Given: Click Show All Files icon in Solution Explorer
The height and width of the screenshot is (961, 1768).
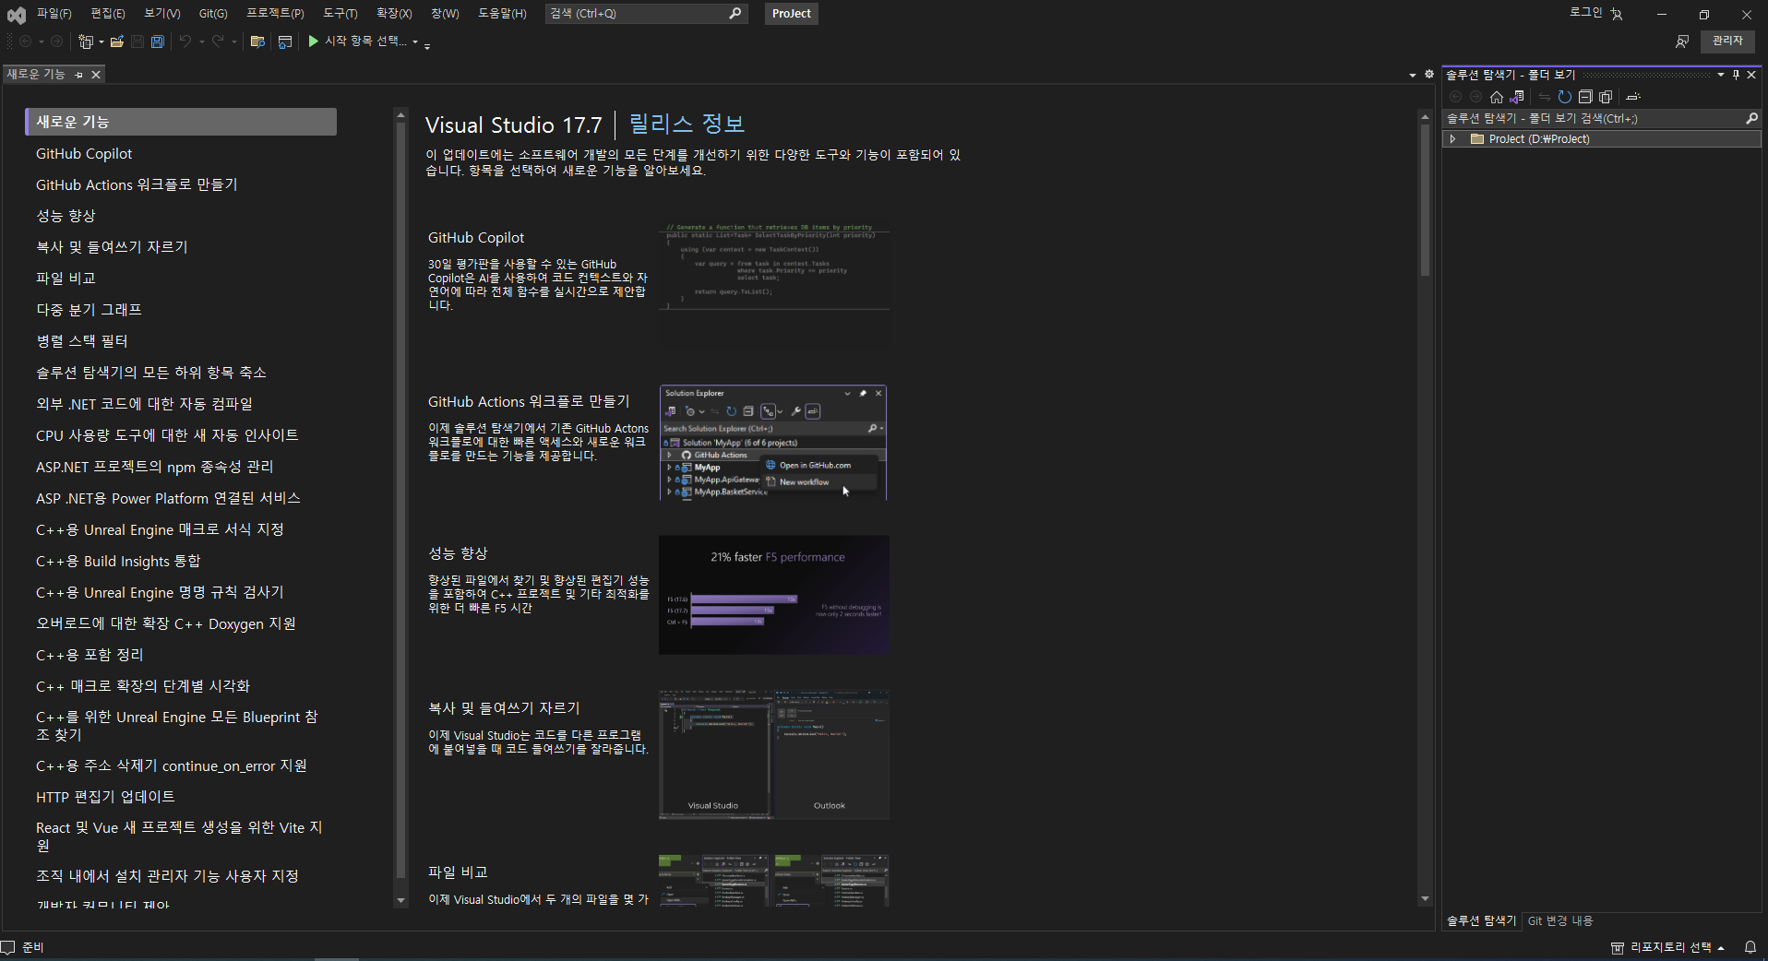Looking at the screenshot, I should click(1606, 97).
